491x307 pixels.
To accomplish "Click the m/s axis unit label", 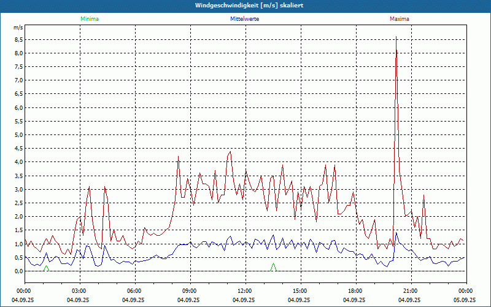I will pos(18,28).
